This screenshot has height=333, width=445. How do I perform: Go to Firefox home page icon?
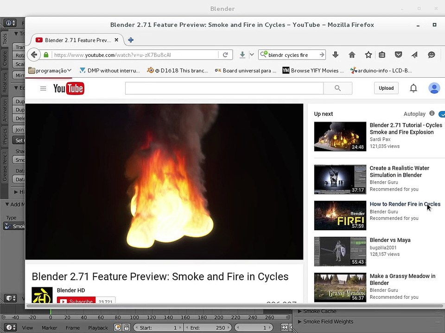click(x=352, y=55)
